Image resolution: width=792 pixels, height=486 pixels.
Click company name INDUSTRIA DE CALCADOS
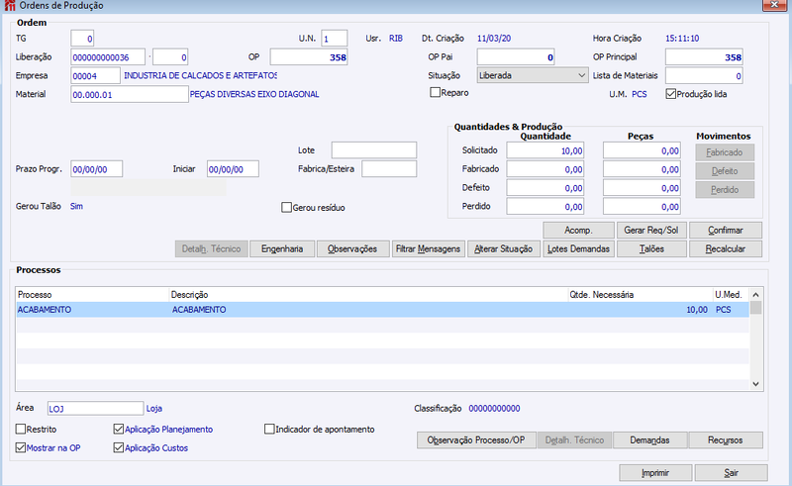(200, 76)
